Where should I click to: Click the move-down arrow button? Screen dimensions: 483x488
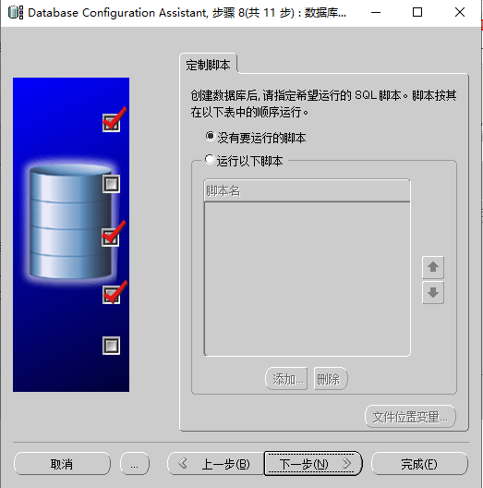(x=432, y=293)
